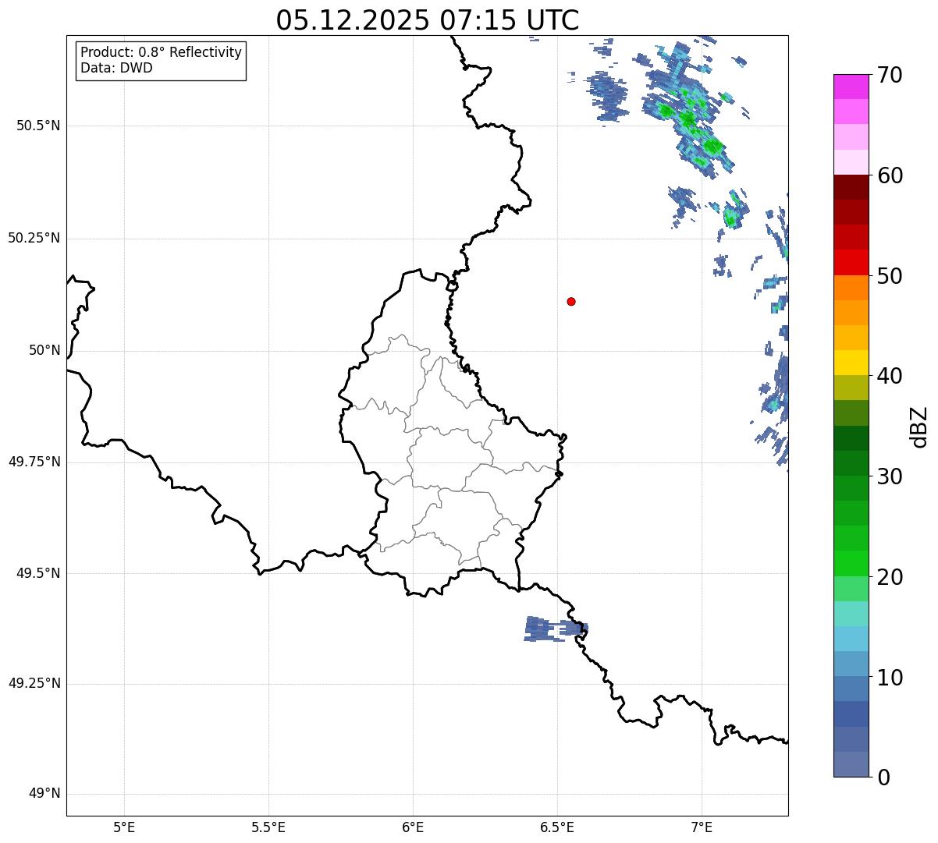Click the 0 colorbar tick label
The height and width of the screenshot is (843, 938).
[883, 777]
